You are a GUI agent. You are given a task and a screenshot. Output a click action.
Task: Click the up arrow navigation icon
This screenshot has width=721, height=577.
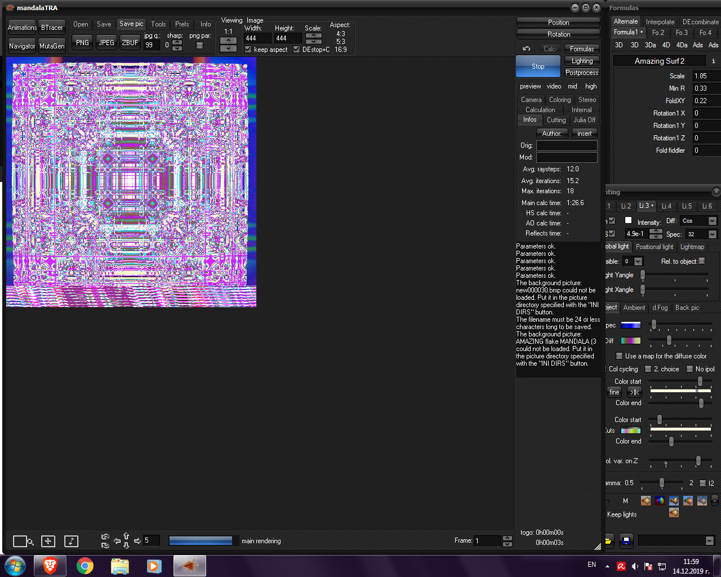pyautogui.click(x=126, y=536)
